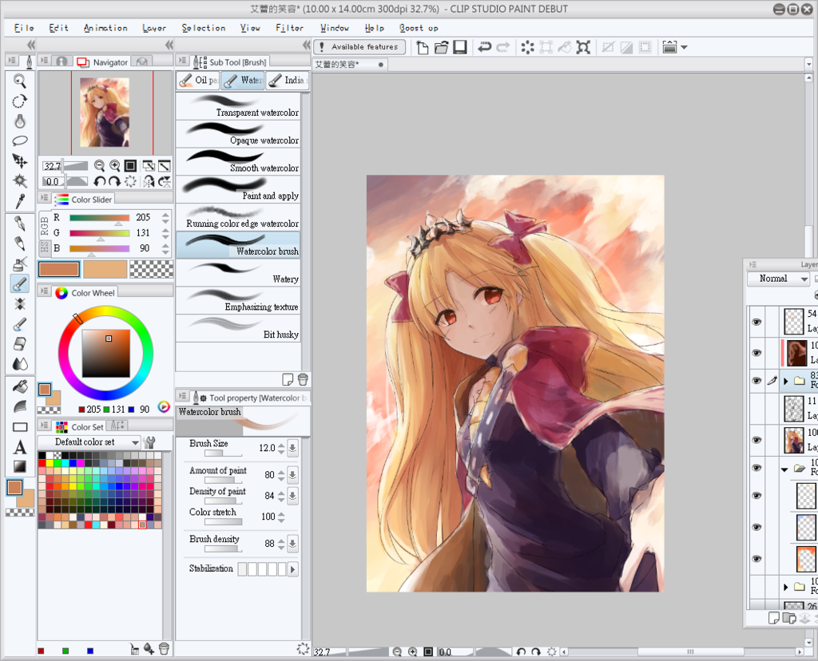Screen dimensions: 818x661
Task: Select the Move layer tool
Action: point(20,161)
